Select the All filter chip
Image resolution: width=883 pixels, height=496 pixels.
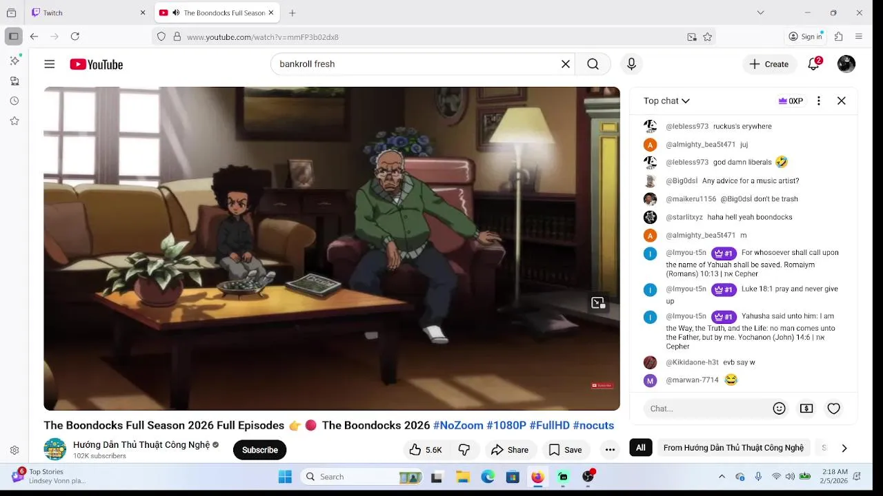640,448
